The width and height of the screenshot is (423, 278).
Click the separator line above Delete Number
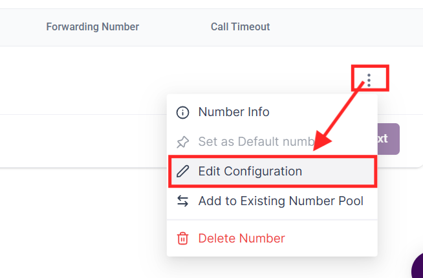pyautogui.click(x=272, y=220)
